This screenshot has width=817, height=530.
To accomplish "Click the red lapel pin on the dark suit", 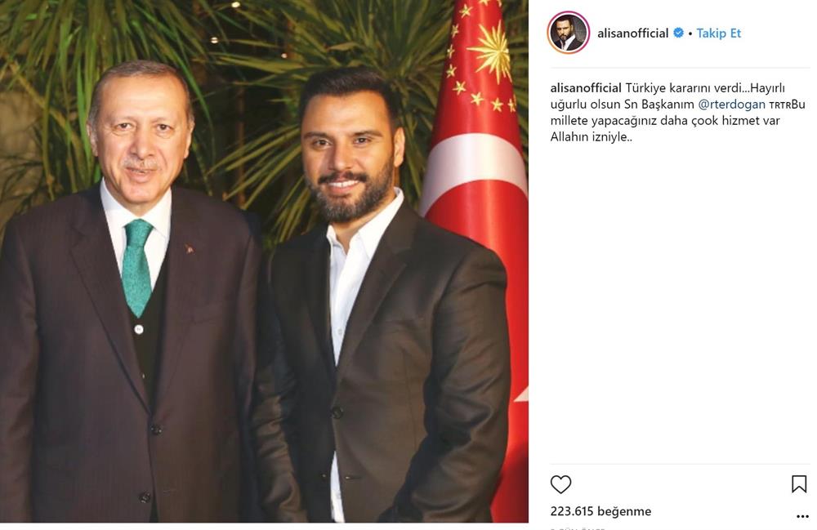I will 190,249.
